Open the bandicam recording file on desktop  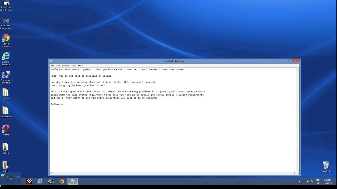(6, 6)
